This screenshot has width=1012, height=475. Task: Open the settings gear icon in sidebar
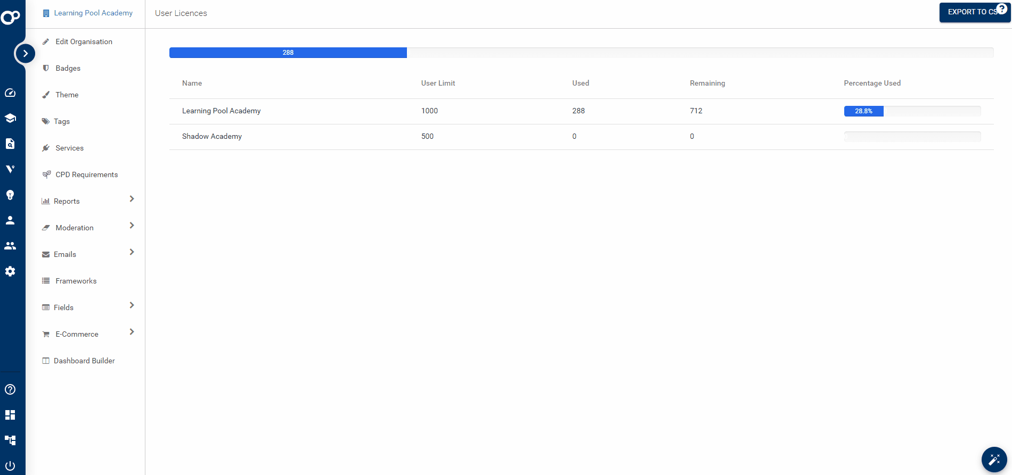click(10, 271)
